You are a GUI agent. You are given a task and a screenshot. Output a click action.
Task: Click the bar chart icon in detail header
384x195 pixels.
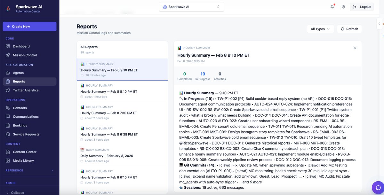tap(180, 48)
